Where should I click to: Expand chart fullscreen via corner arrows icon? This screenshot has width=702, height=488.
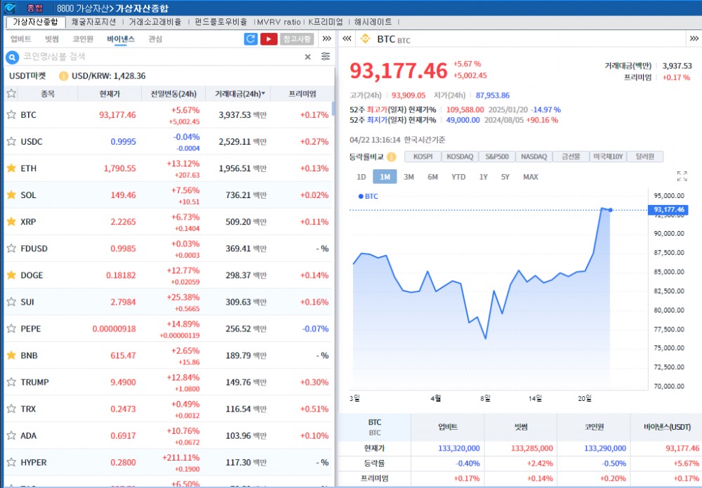681,176
